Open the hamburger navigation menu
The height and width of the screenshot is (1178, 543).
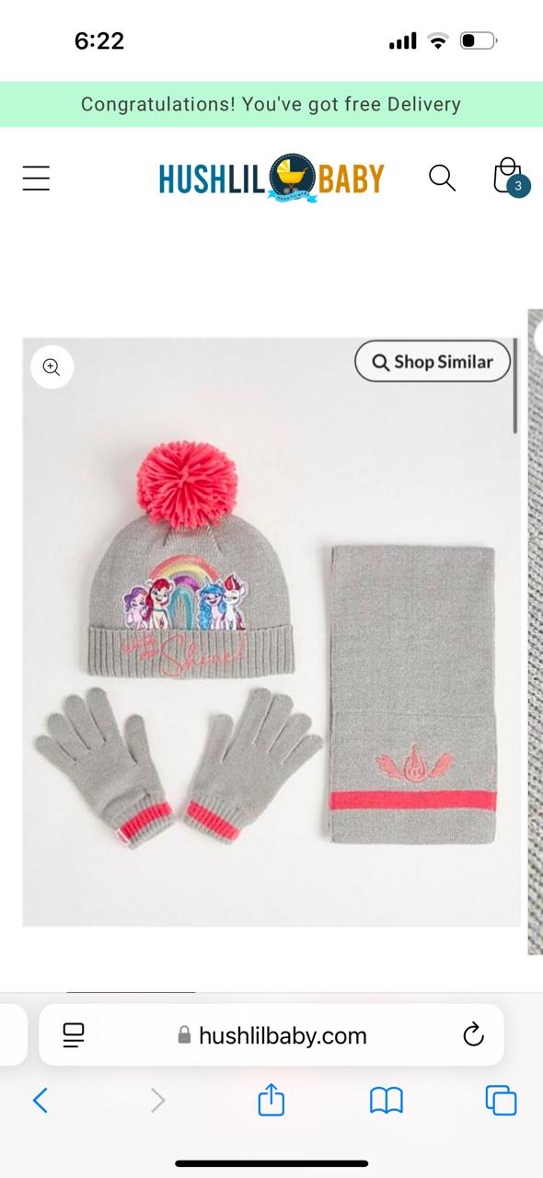(36, 178)
